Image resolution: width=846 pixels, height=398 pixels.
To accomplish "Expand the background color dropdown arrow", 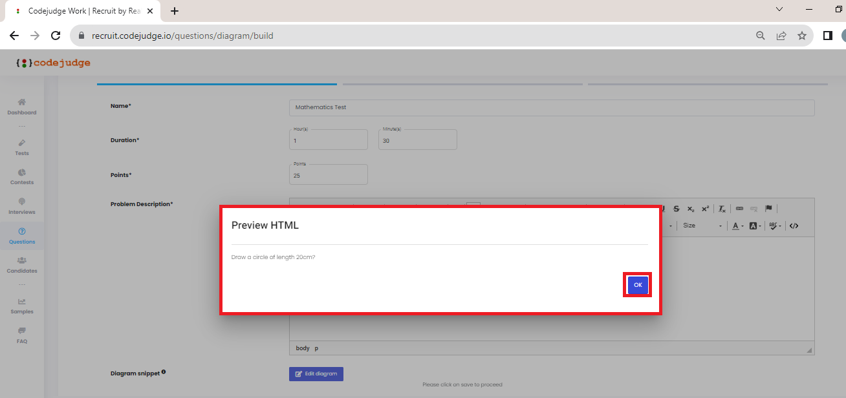I will tap(761, 225).
